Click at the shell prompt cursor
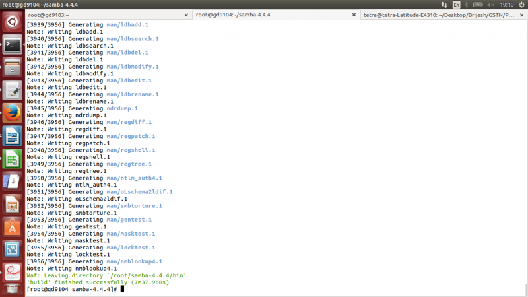 coord(123,289)
